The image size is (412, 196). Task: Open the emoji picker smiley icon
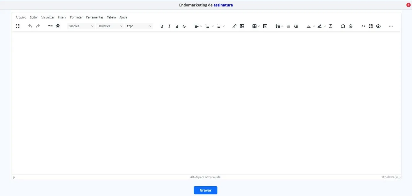click(x=350, y=26)
